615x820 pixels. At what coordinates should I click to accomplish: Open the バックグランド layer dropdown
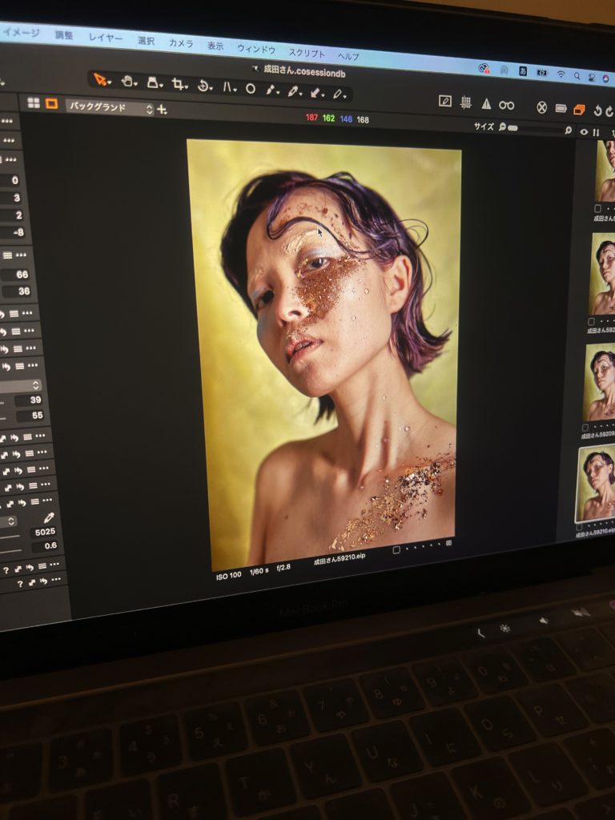(109, 107)
